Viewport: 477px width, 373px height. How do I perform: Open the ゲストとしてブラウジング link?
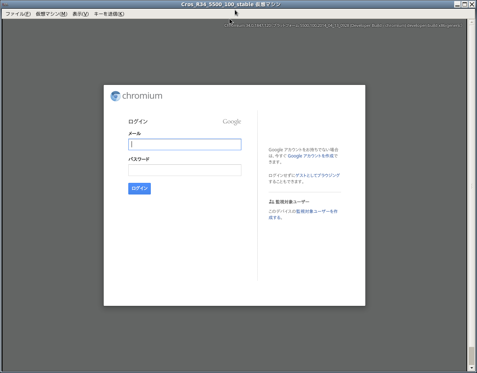pyautogui.click(x=318, y=175)
